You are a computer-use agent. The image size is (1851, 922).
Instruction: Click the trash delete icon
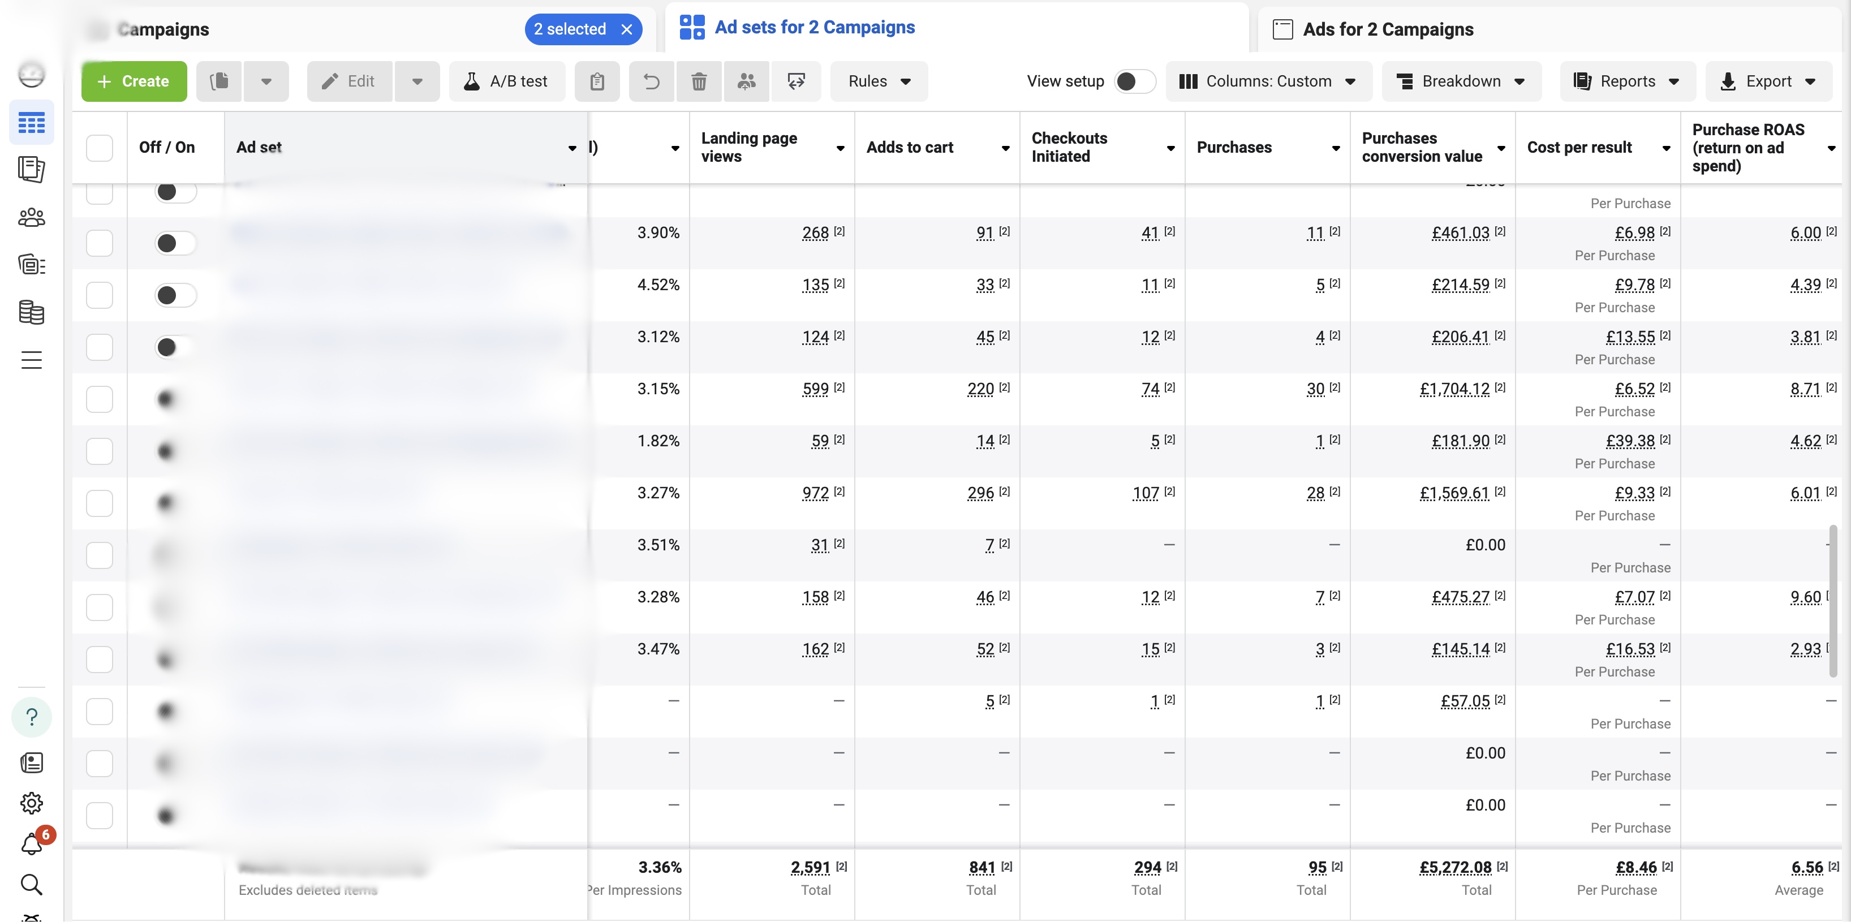tap(699, 81)
